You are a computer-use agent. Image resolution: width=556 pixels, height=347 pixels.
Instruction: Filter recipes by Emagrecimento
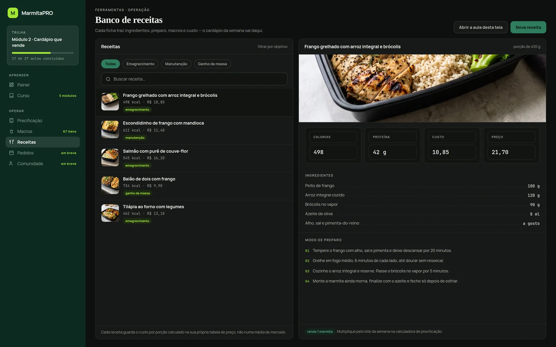tap(140, 64)
